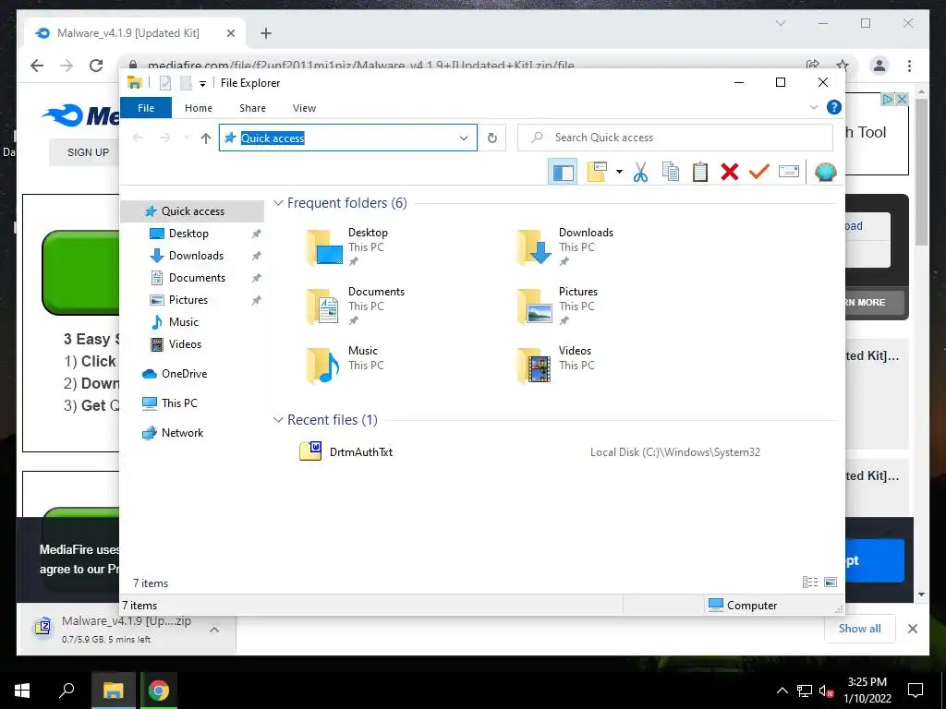Viewport: 946px width, 709px height.
Task: Bookmark this page with the star icon
Action: point(843,66)
